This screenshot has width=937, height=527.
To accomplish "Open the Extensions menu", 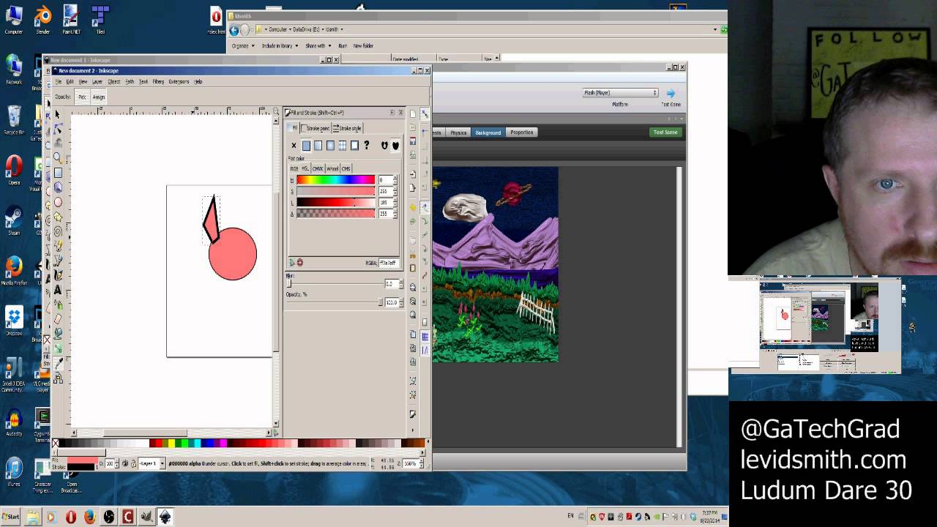I will [179, 81].
